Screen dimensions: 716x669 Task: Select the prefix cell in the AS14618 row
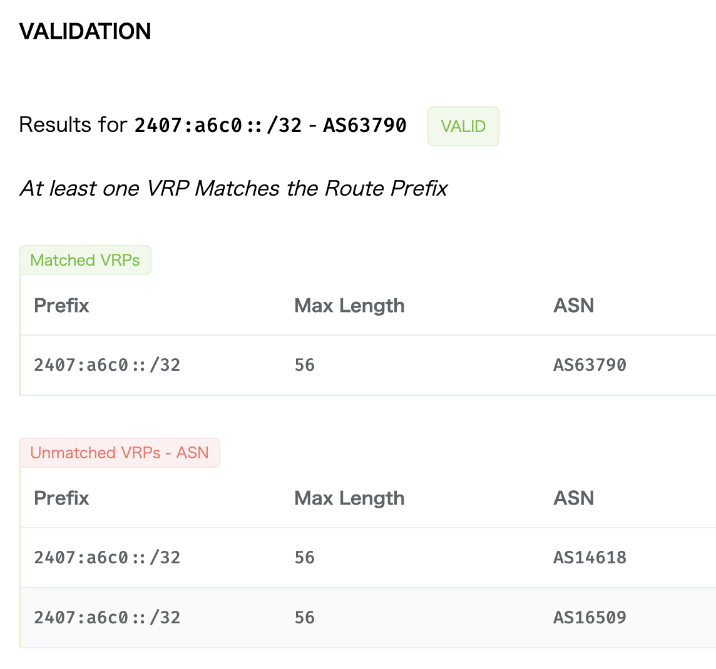[x=107, y=558]
